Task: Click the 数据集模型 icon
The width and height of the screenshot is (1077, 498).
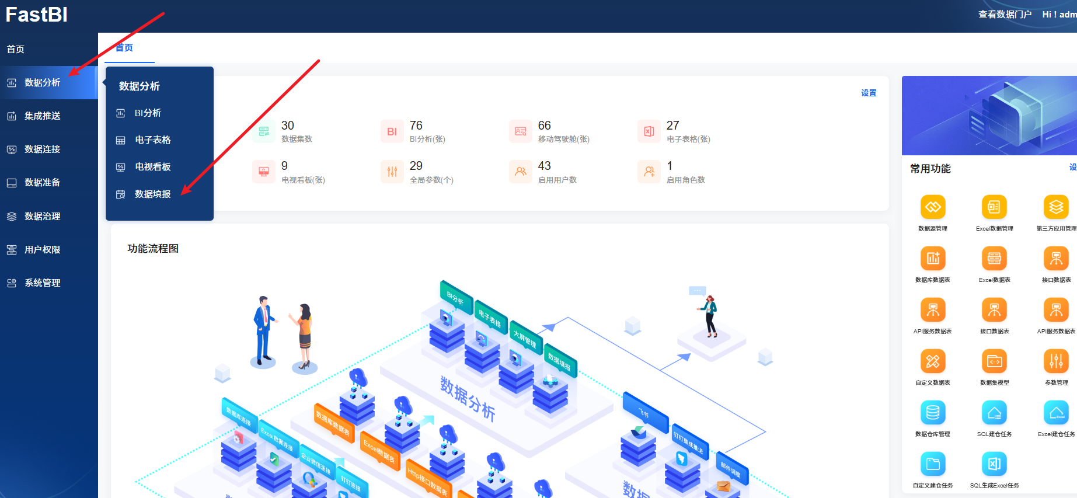Action: (994, 361)
